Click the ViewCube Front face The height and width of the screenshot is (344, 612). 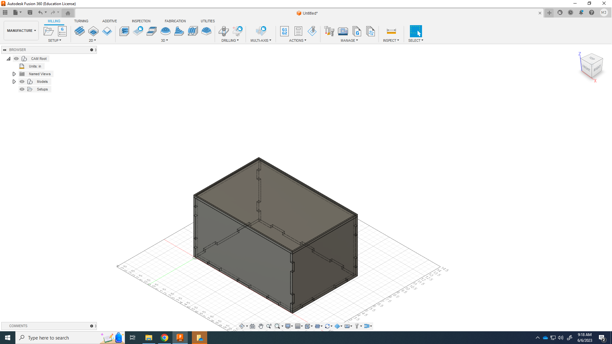point(586,68)
